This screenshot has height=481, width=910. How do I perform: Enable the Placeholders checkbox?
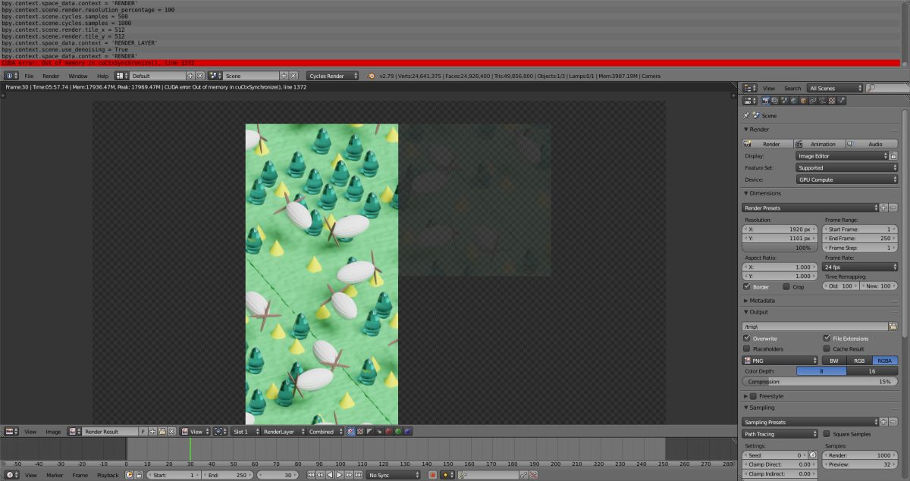747,348
